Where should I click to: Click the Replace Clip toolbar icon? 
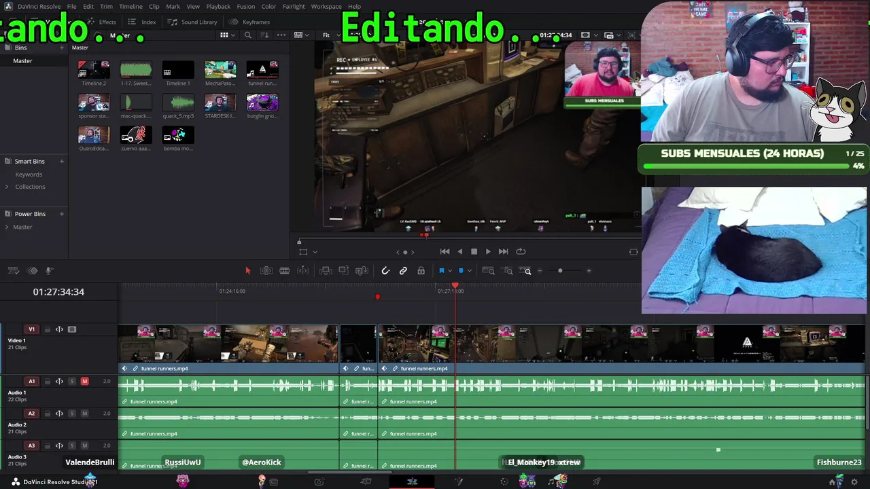coord(362,271)
